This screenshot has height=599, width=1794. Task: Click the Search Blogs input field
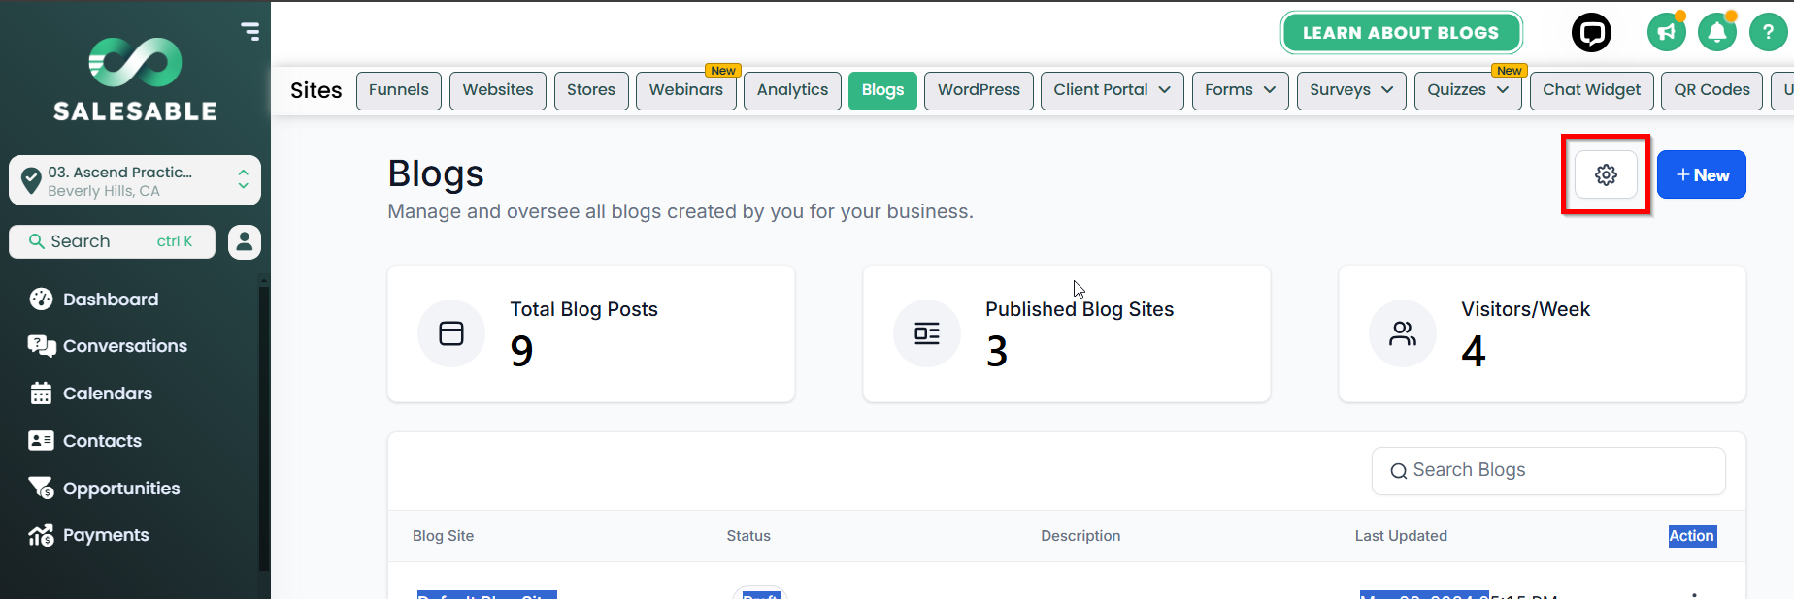[x=1548, y=470]
